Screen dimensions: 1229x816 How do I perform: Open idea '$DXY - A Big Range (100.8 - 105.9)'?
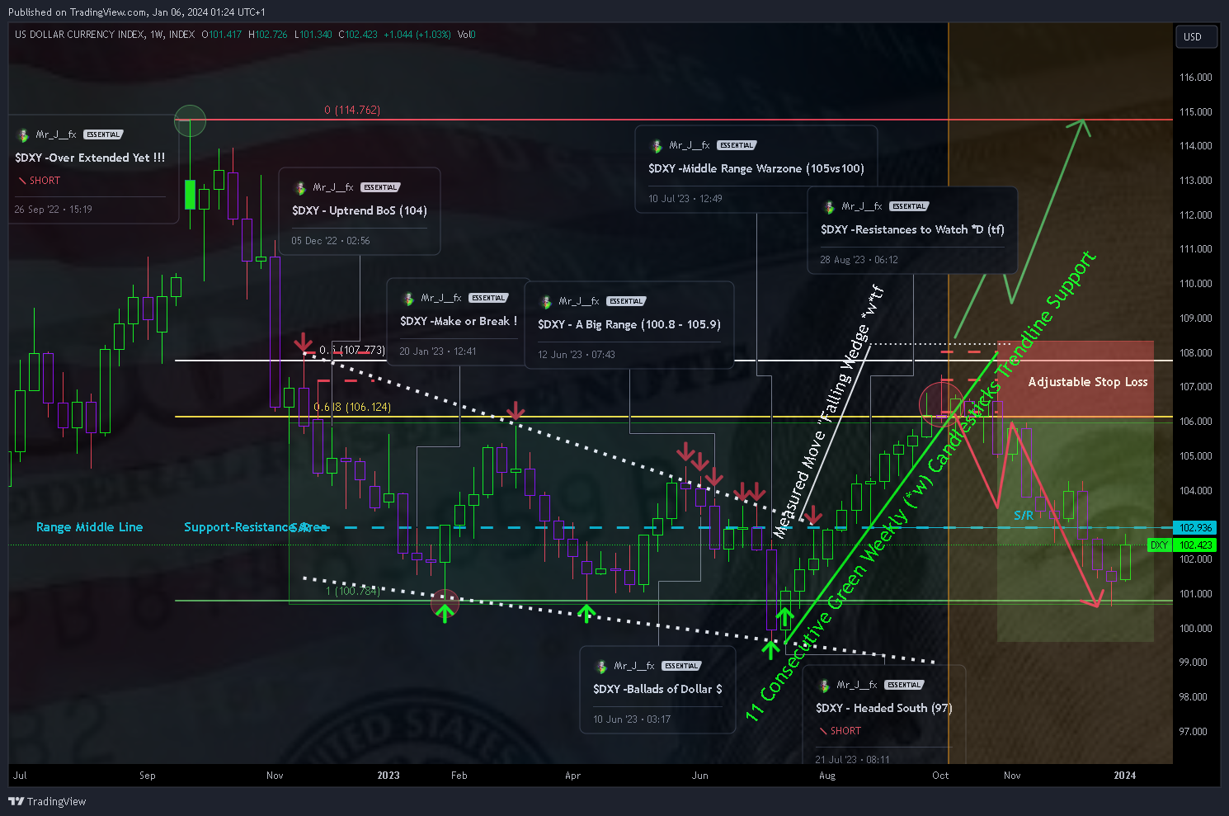pyautogui.click(x=629, y=324)
